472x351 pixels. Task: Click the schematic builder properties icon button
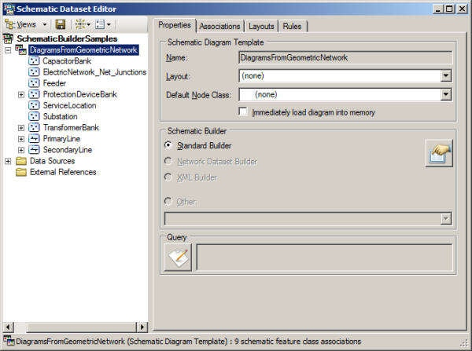point(438,152)
